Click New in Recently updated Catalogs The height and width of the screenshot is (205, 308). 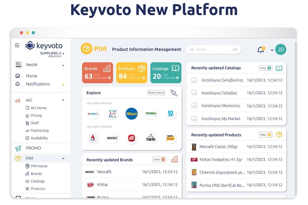point(266,68)
